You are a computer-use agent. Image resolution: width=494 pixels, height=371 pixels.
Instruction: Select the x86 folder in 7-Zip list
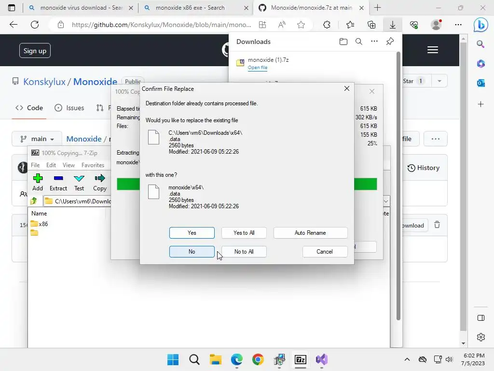tap(40, 224)
